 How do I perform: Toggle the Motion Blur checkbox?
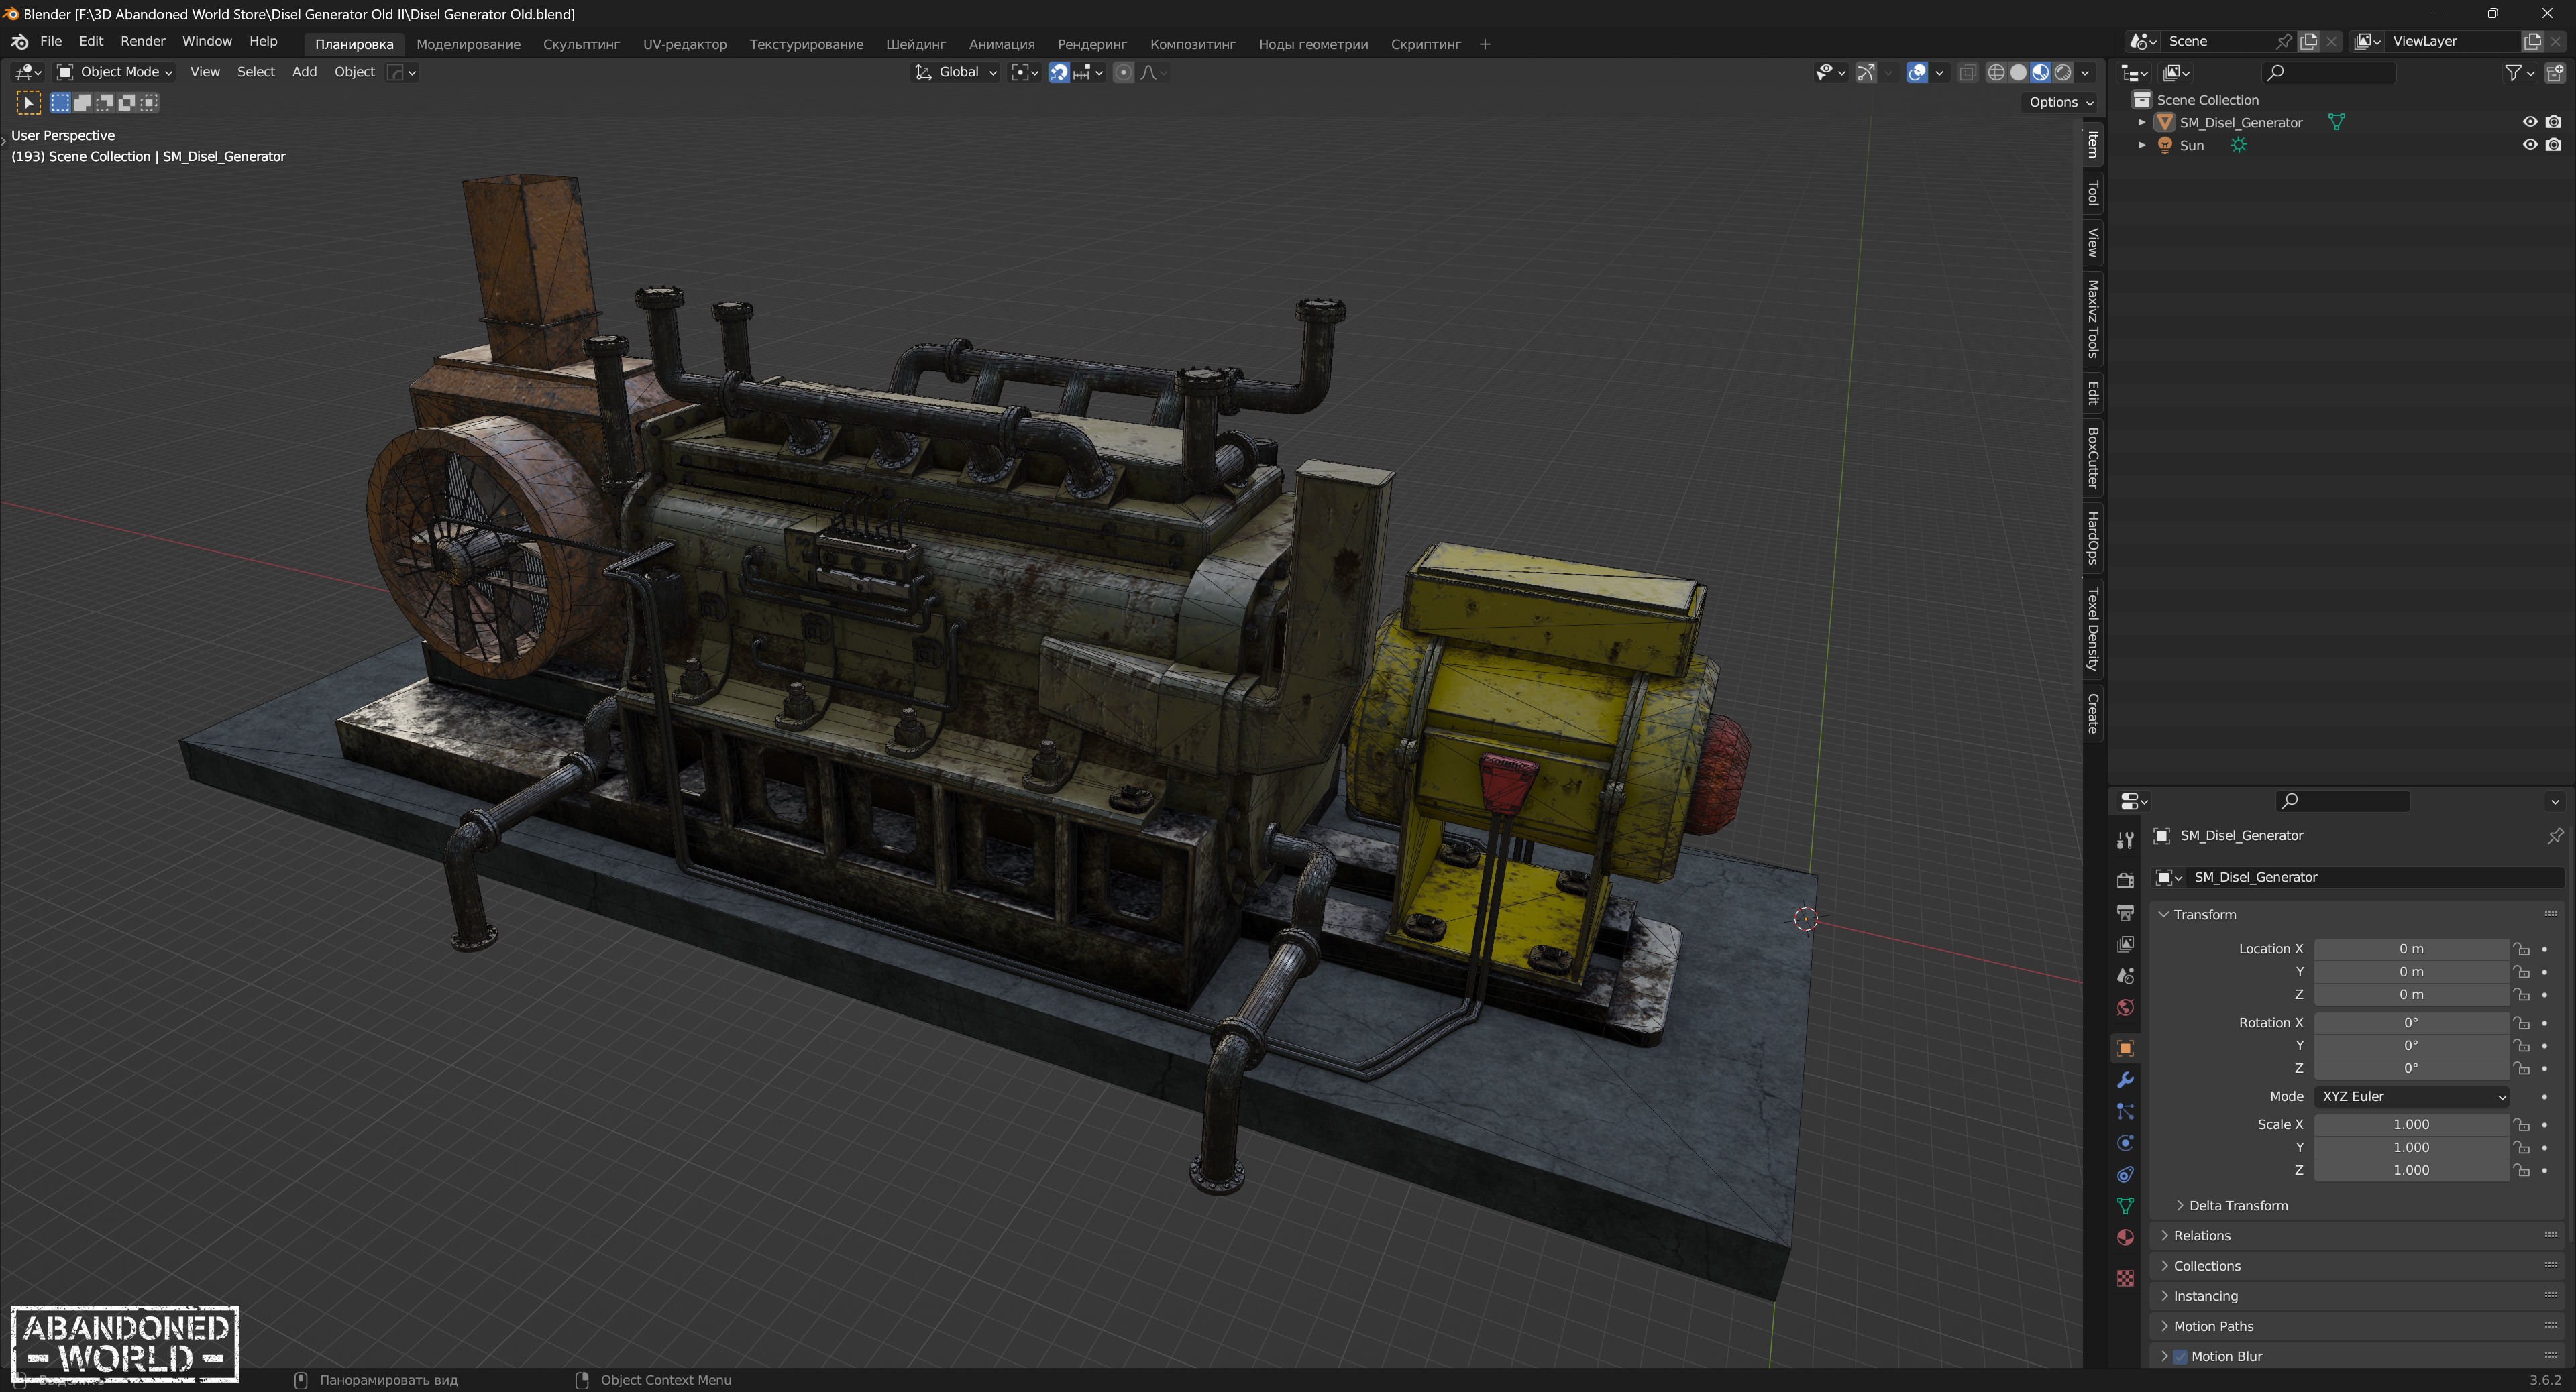pos(2180,1356)
